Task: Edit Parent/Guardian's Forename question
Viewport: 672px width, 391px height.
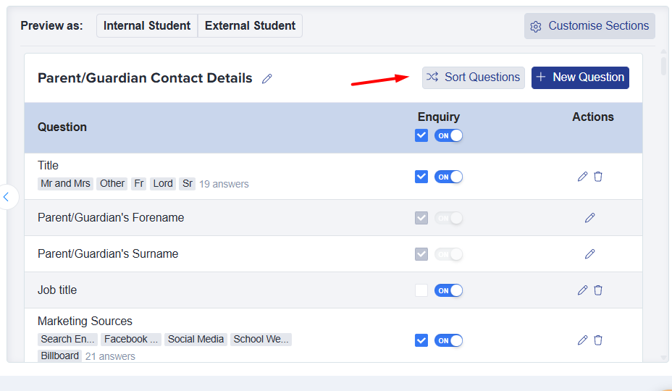Action: (589, 218)
